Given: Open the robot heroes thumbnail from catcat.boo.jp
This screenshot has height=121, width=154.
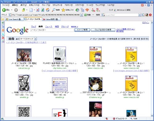Looking at the screenshot, I should [24, 55].
